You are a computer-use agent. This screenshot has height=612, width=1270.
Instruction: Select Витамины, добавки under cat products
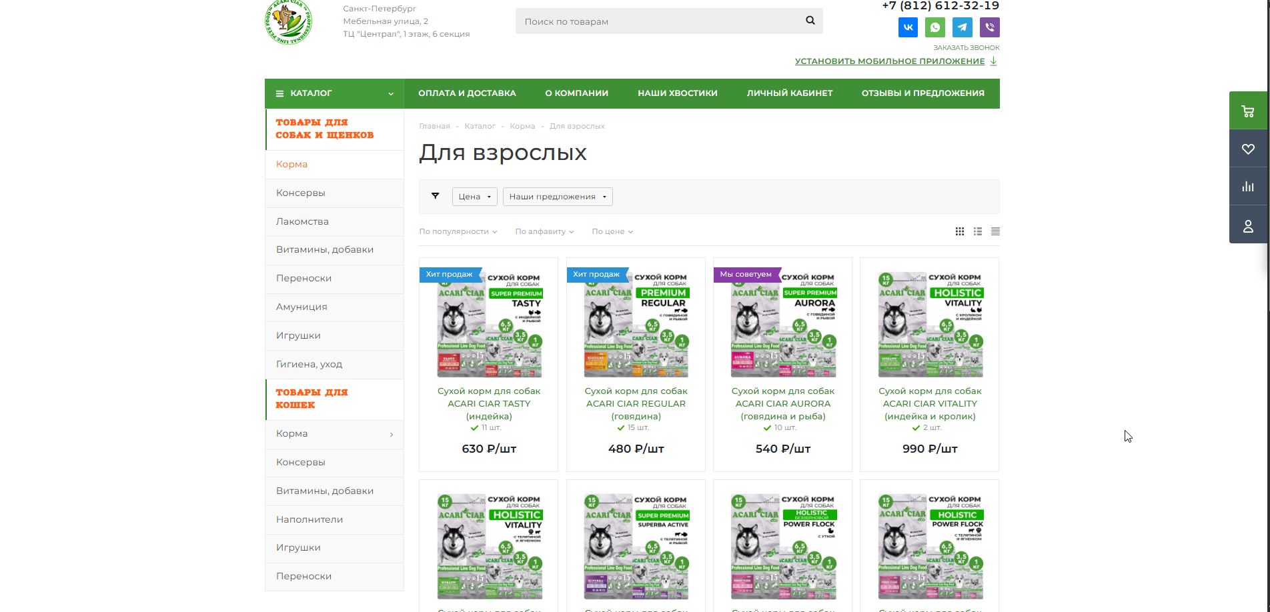pyautogui.click(x=334, y=491)
